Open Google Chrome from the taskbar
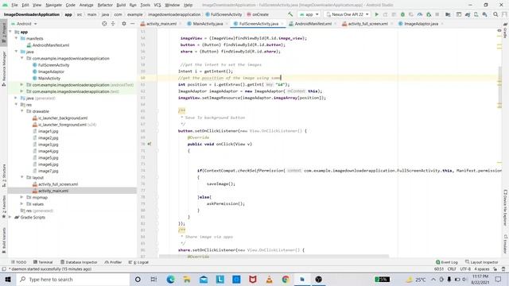509x286 pixels. pyautogui.click(x=286, y=279)
